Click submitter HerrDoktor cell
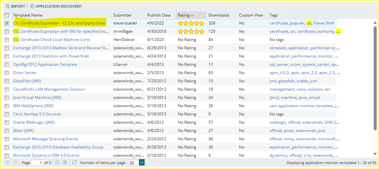Image resolution: width=379 pixels, height=169 pixels. [124, 39]
